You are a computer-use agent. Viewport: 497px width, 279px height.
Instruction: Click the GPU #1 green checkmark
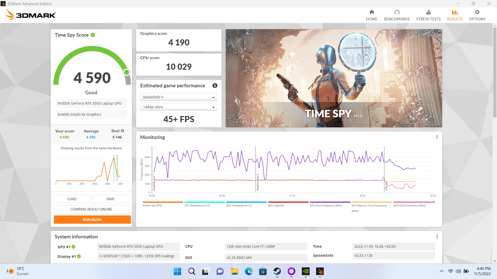[x=74, y=247]
